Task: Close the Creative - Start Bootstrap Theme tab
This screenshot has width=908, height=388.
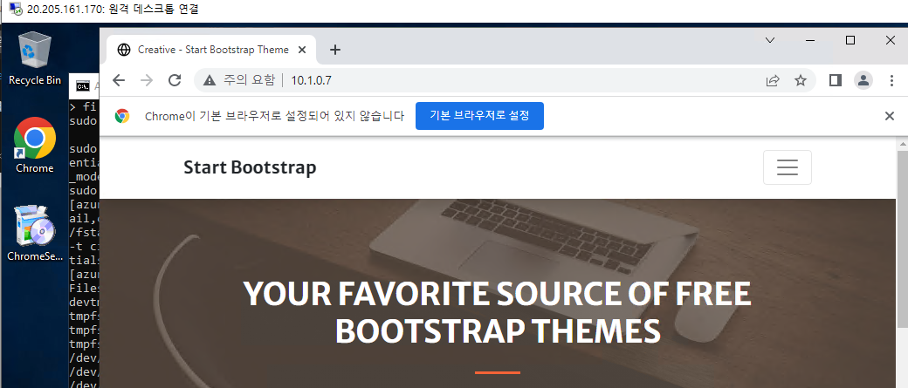Action: click(x=302, y=50)
